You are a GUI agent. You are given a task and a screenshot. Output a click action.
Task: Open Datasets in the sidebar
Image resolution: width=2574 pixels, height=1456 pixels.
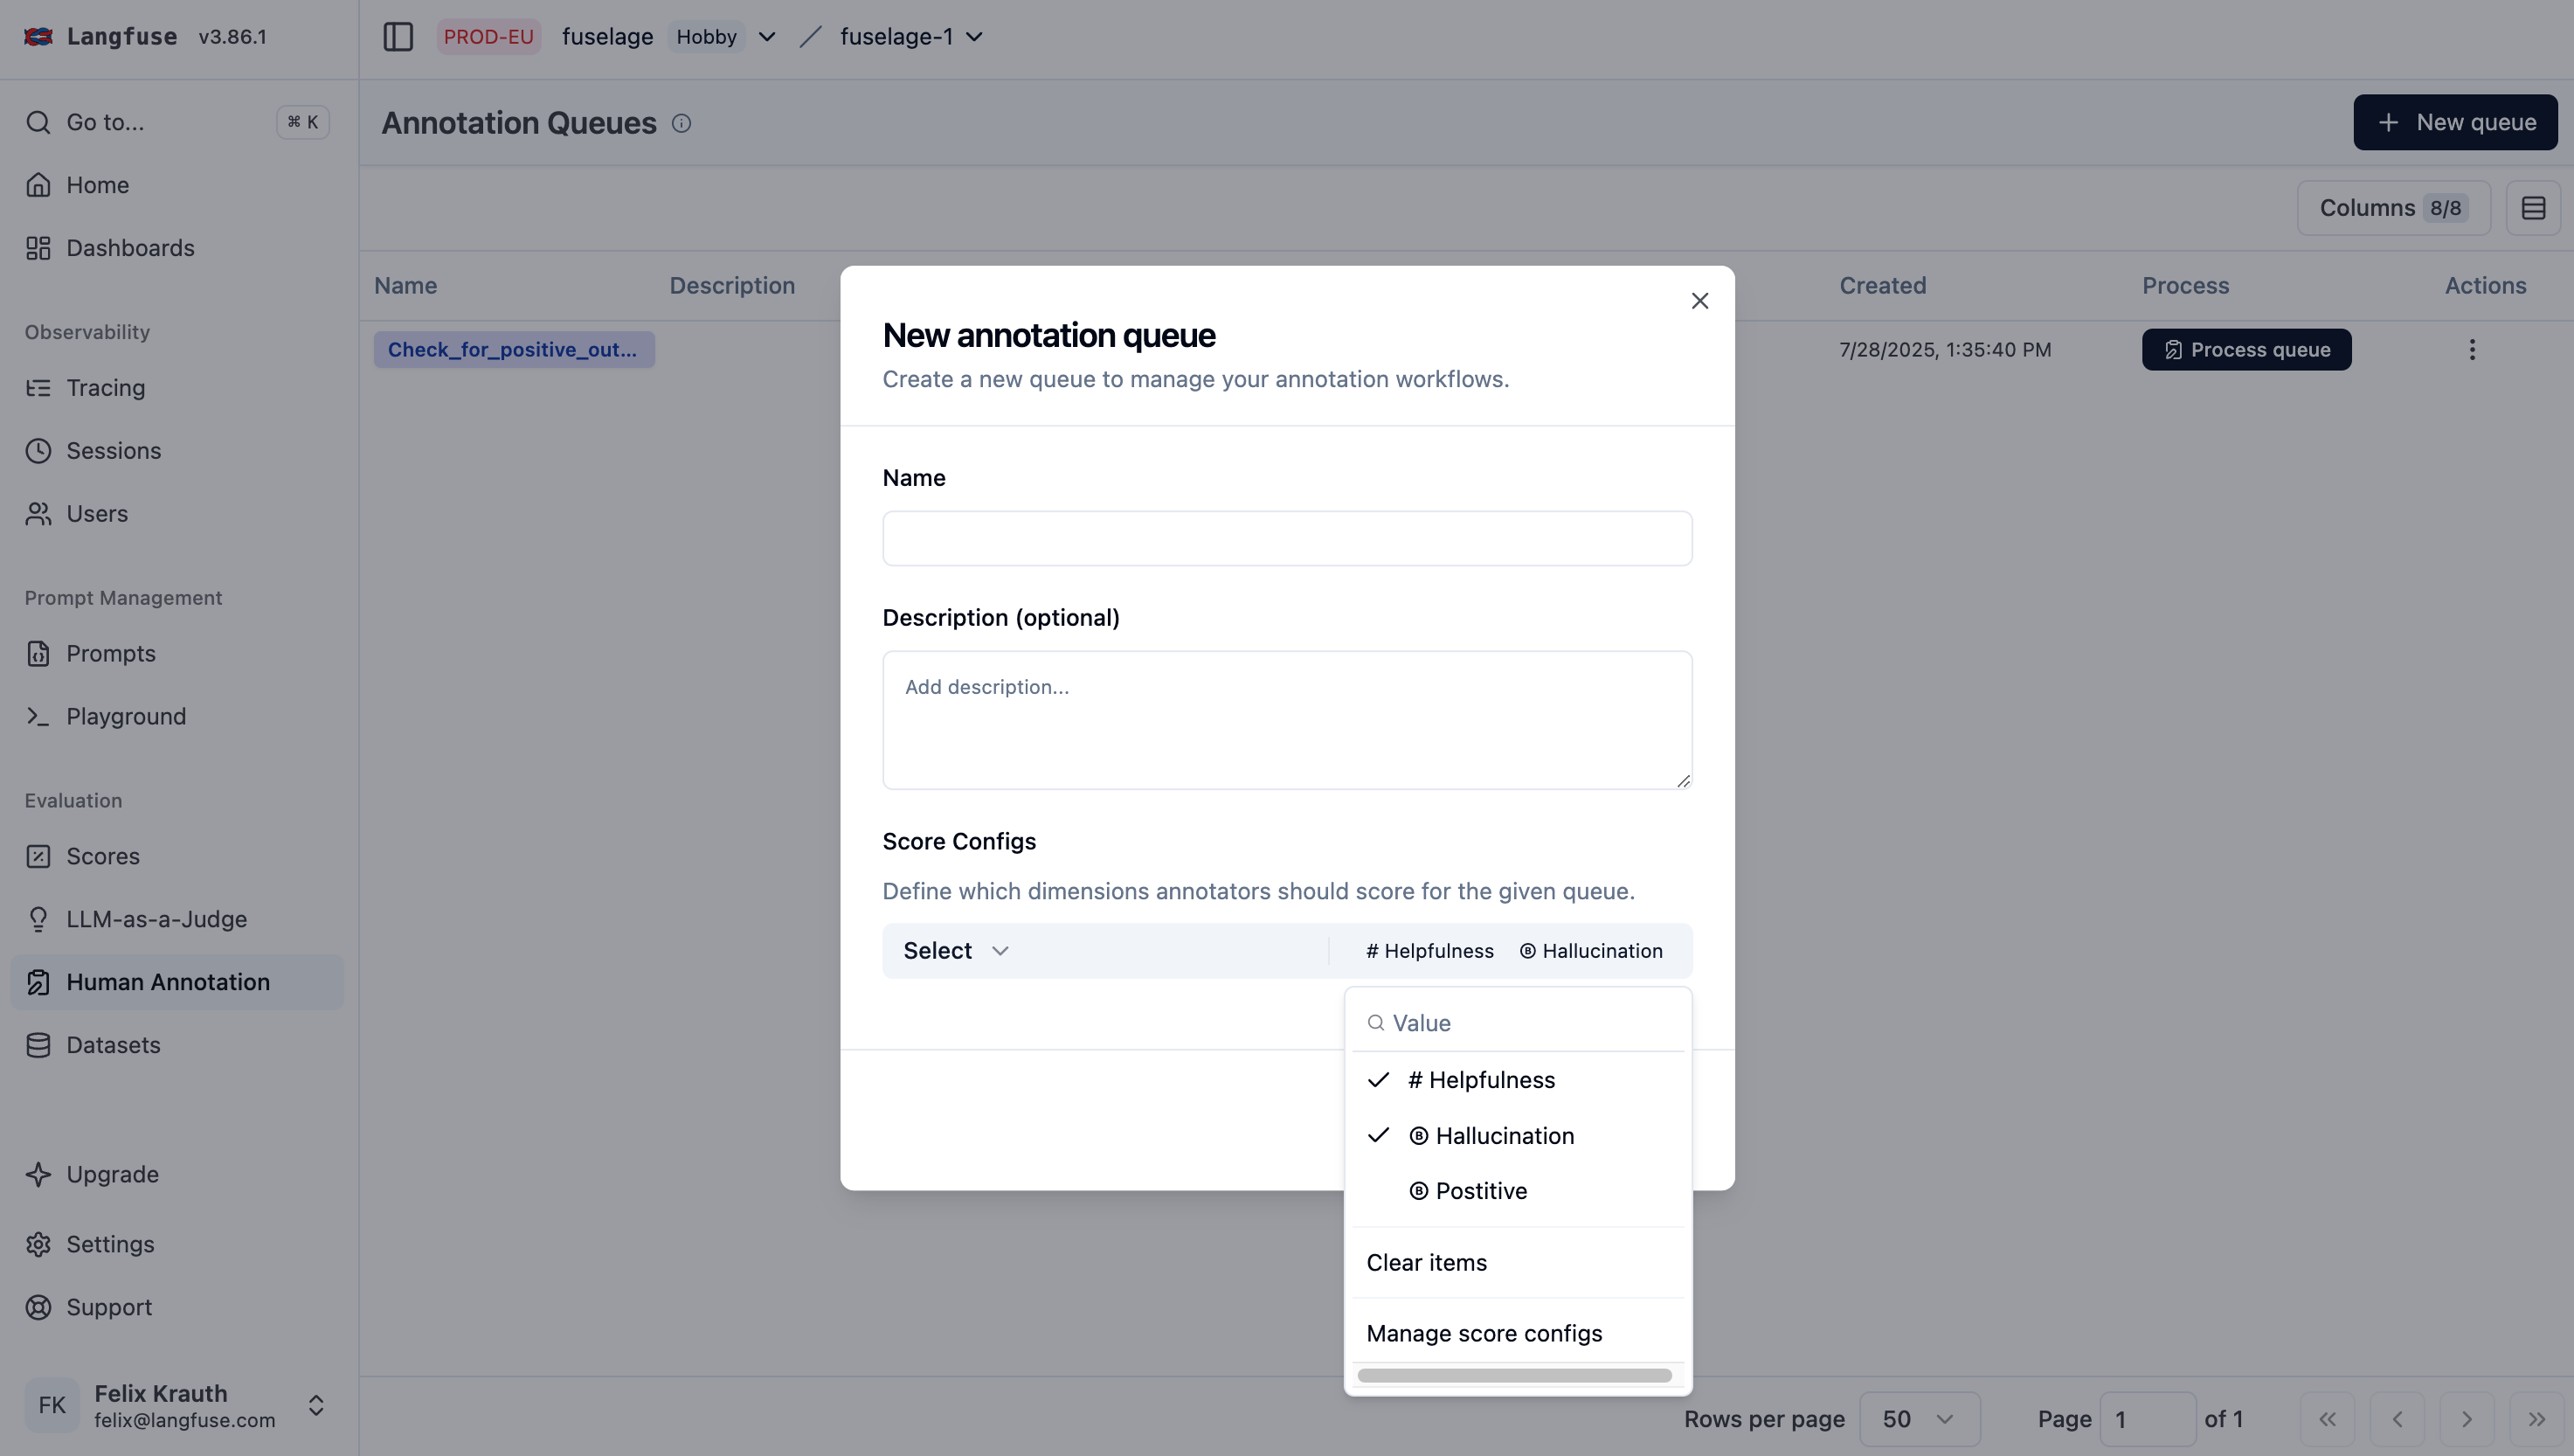tap(113, 1045)
